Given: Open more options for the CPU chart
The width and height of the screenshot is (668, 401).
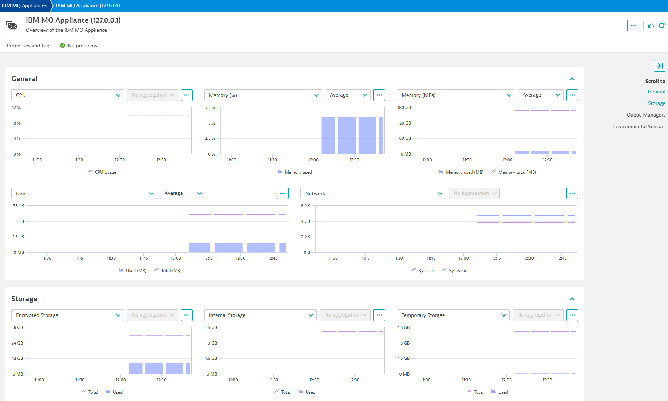Looking at the screenshot, I should 187,95.
